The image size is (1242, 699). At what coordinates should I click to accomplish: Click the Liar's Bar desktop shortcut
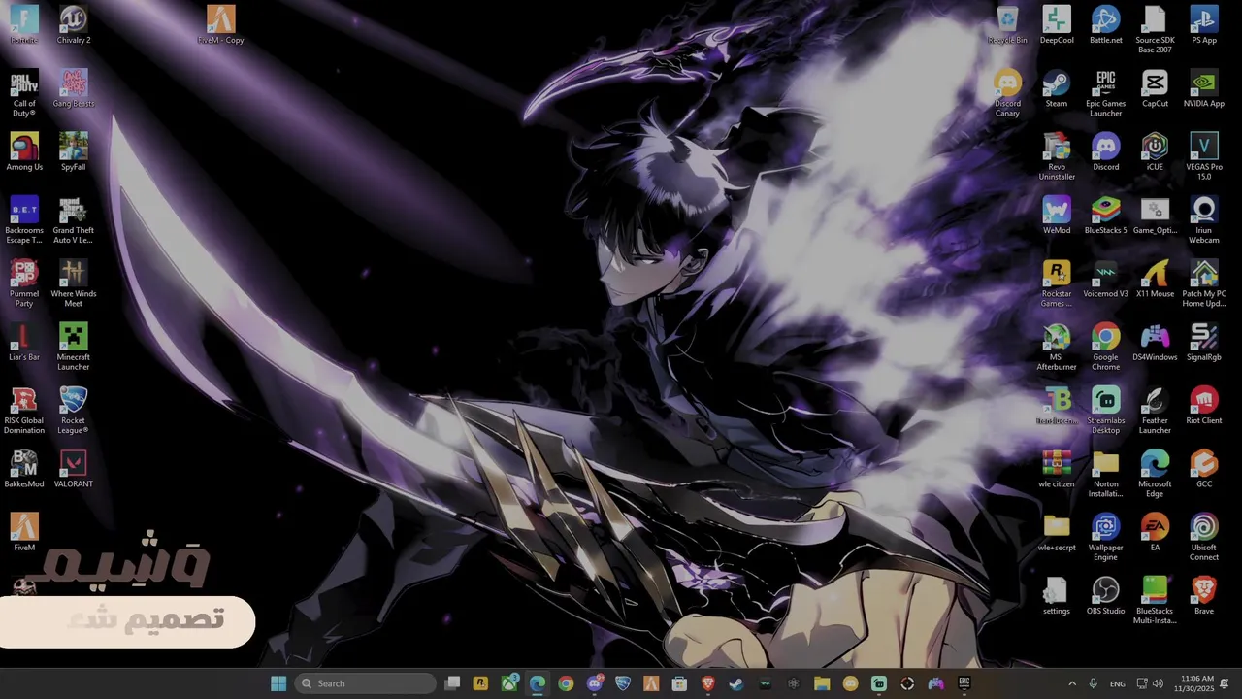click(24, 342)
